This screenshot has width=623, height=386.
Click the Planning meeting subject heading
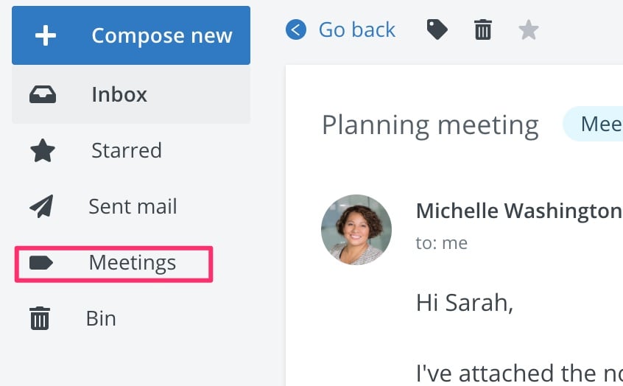pos(430,124)
